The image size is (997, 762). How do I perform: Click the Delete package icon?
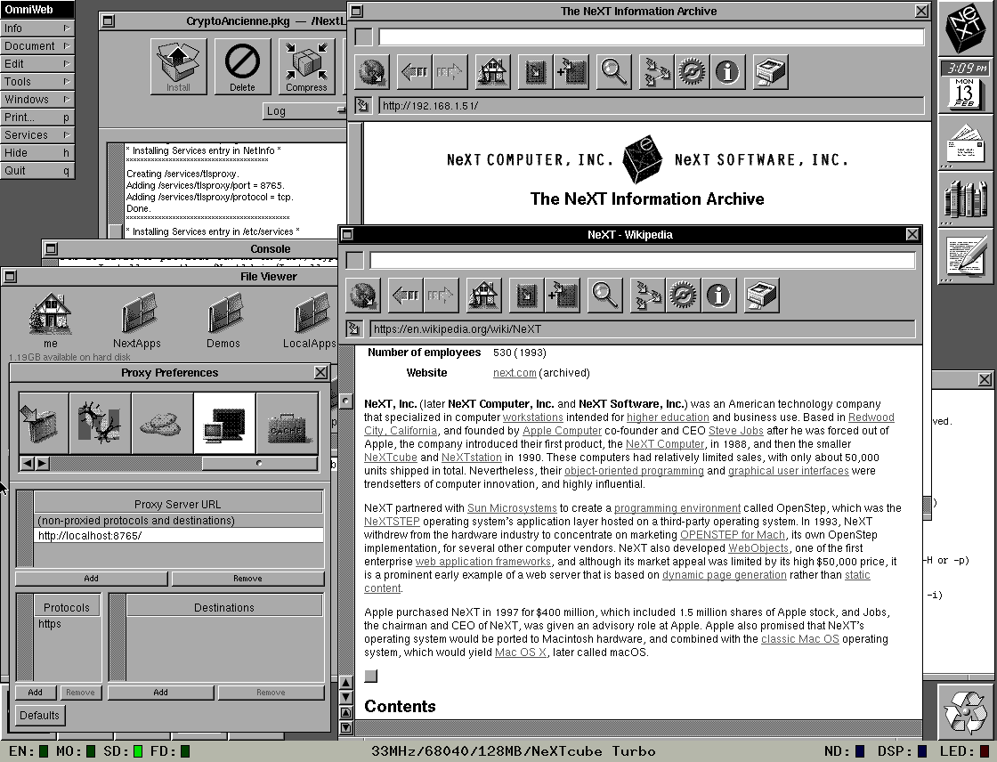pyautogui.click(x=242, y=65)
